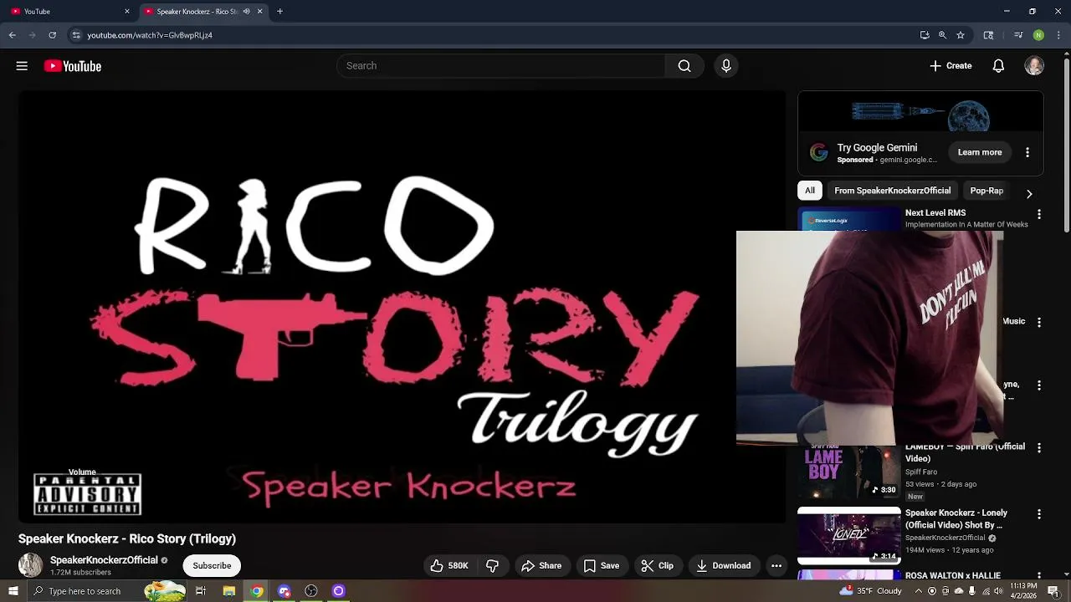The height and width of the screenshot is (602, 1071).
Task: Subscribe to SpeakerKnockerzOfficial
Action: [212, 566]
